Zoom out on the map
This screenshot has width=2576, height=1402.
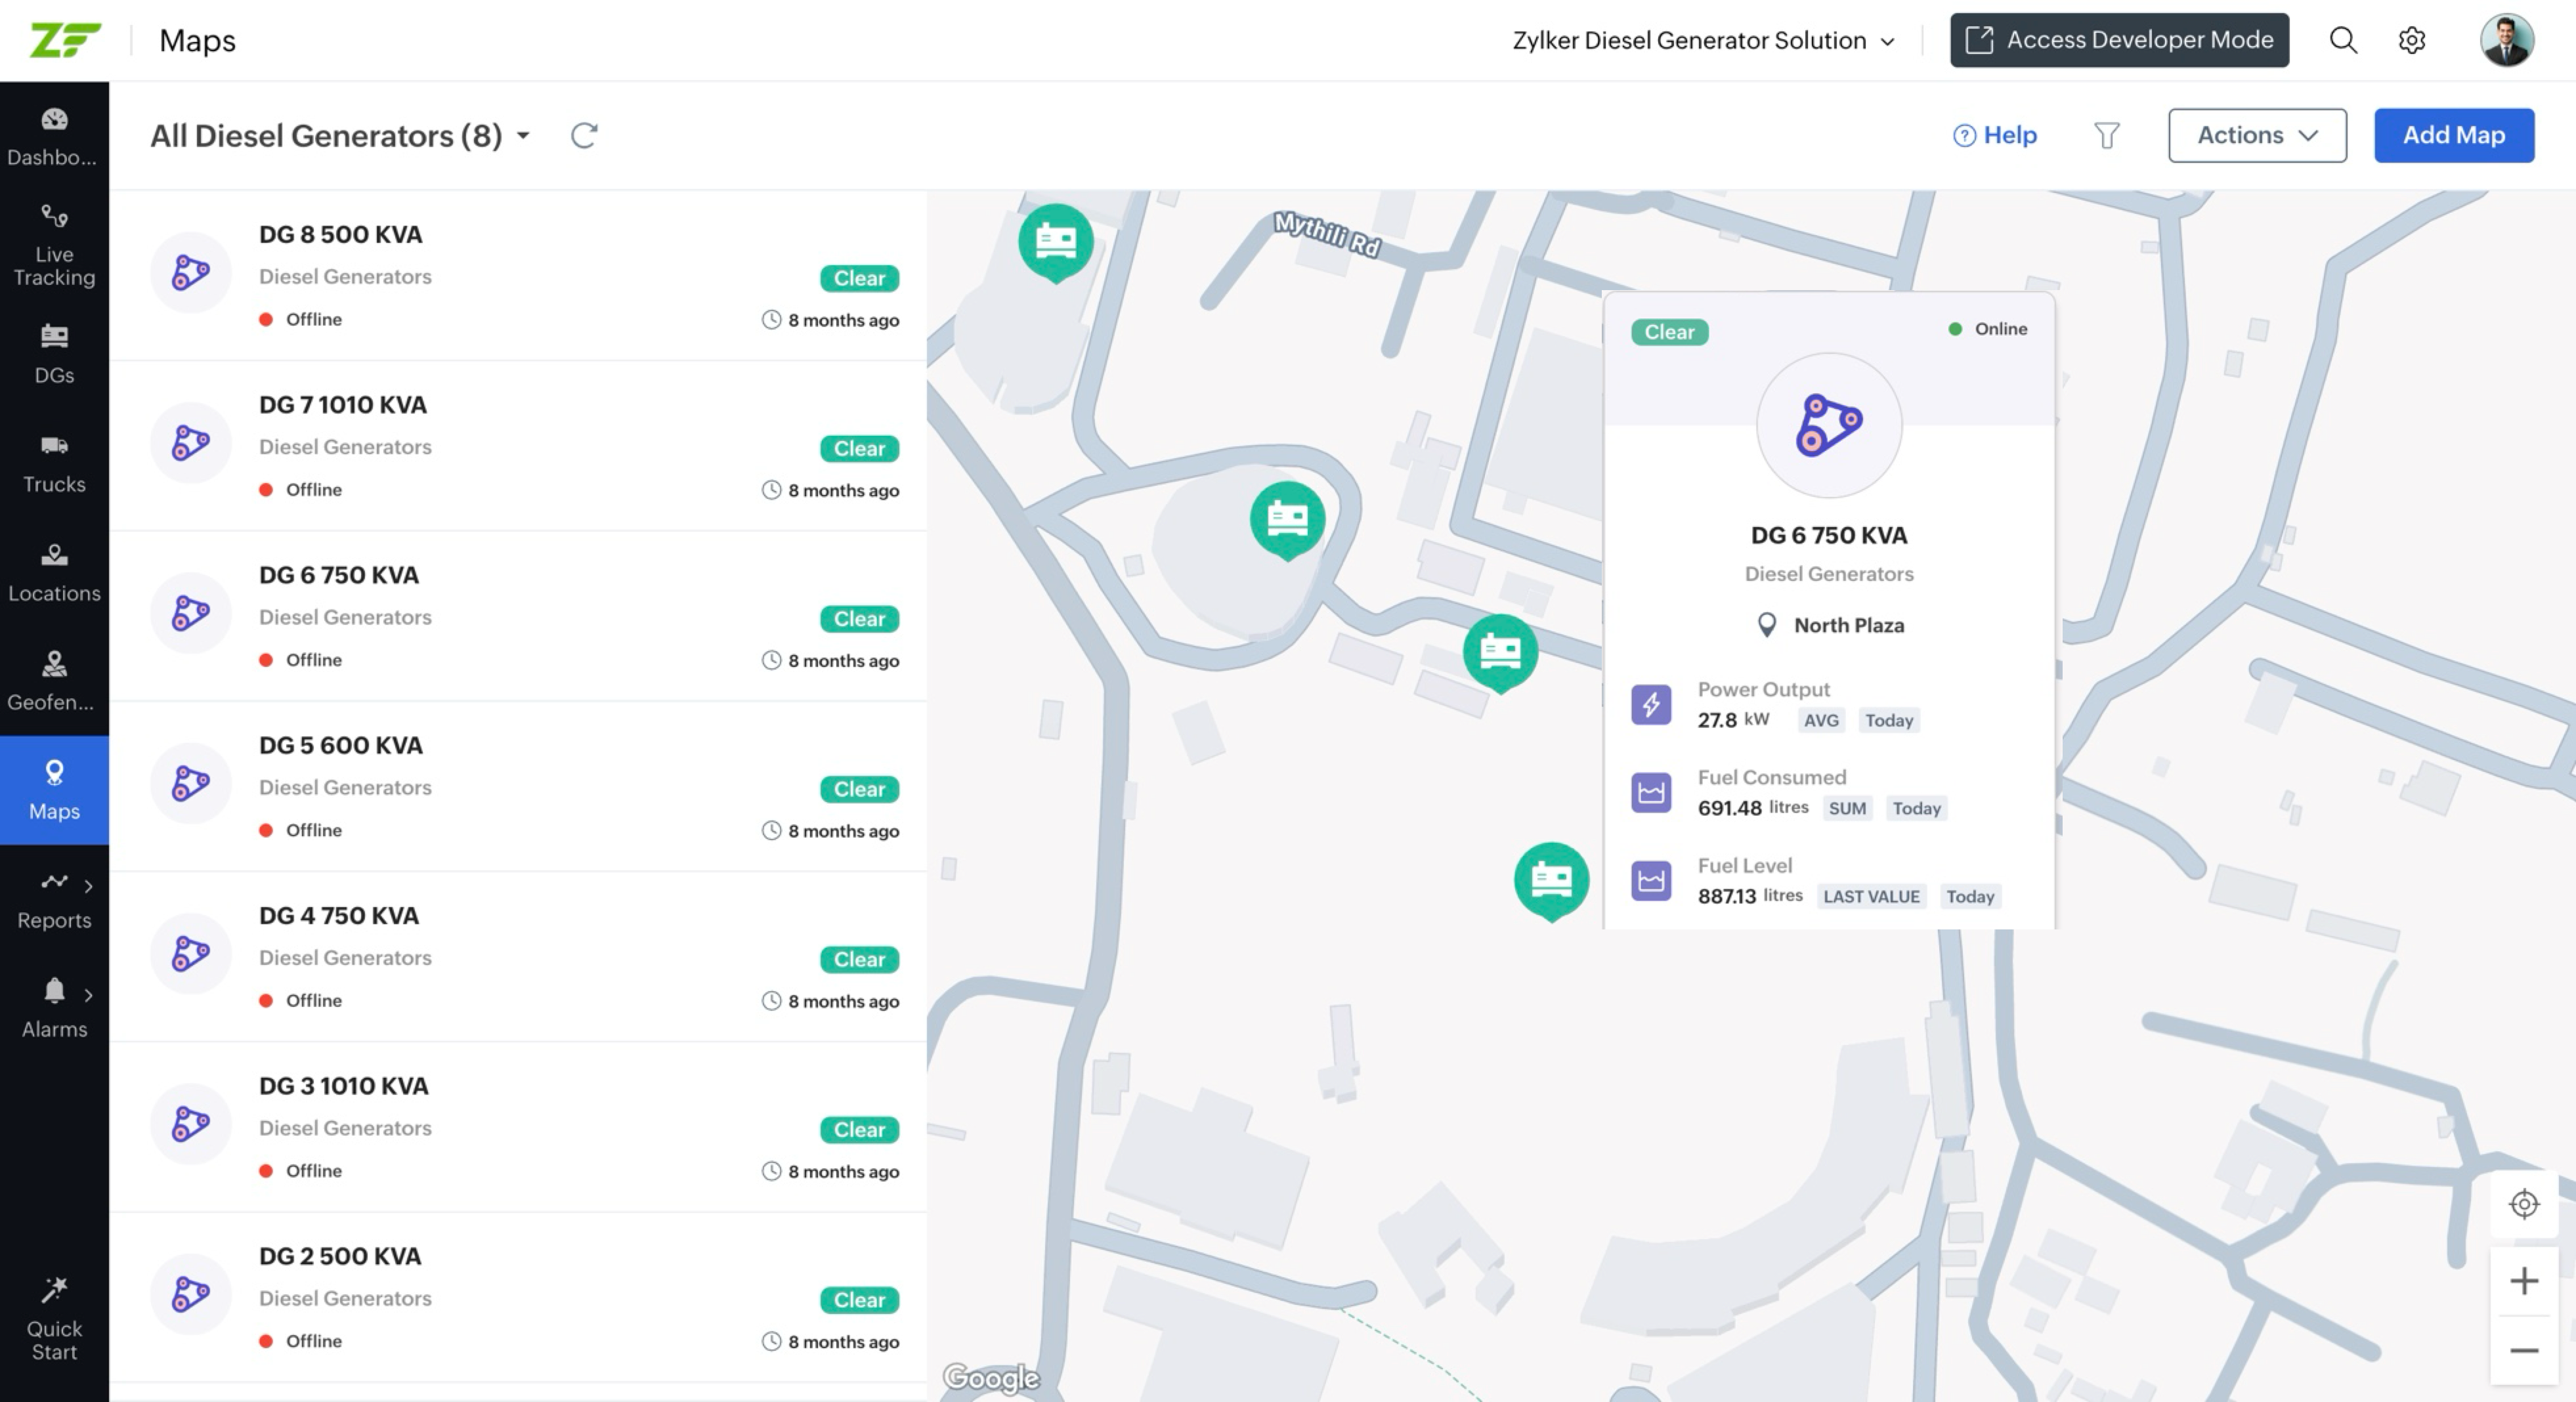(x=2523, y=1350)
